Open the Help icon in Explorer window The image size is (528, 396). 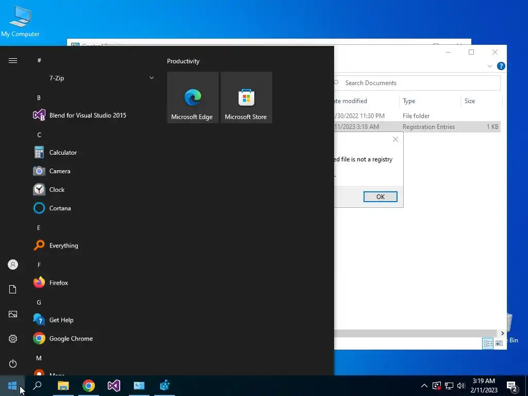pyautogui.click(x=501, y=66)
